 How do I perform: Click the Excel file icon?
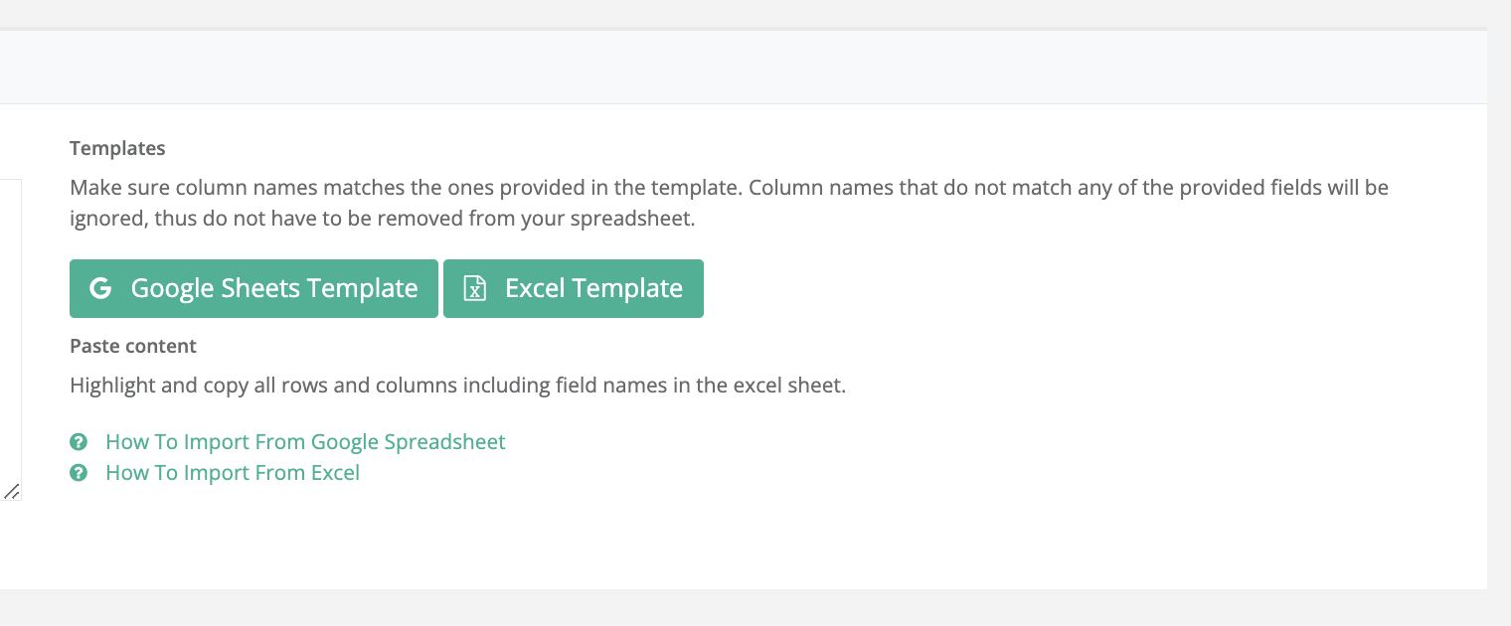tap(475, 289)
